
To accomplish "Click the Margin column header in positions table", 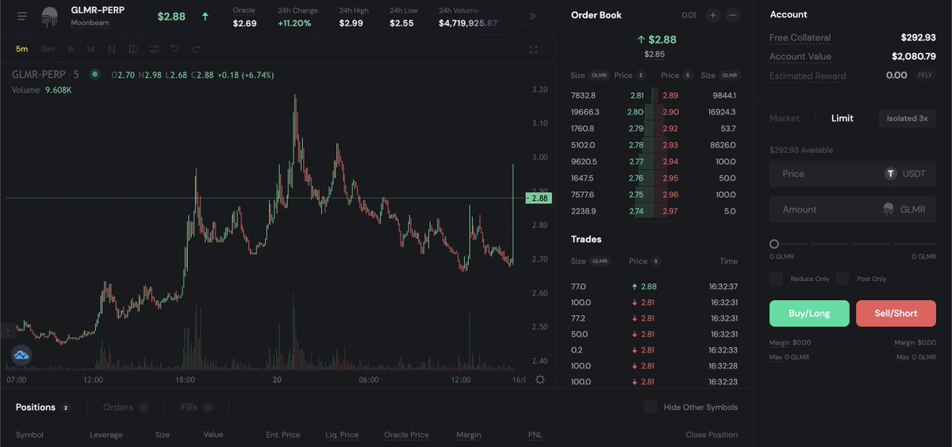I will click(469, 435).
